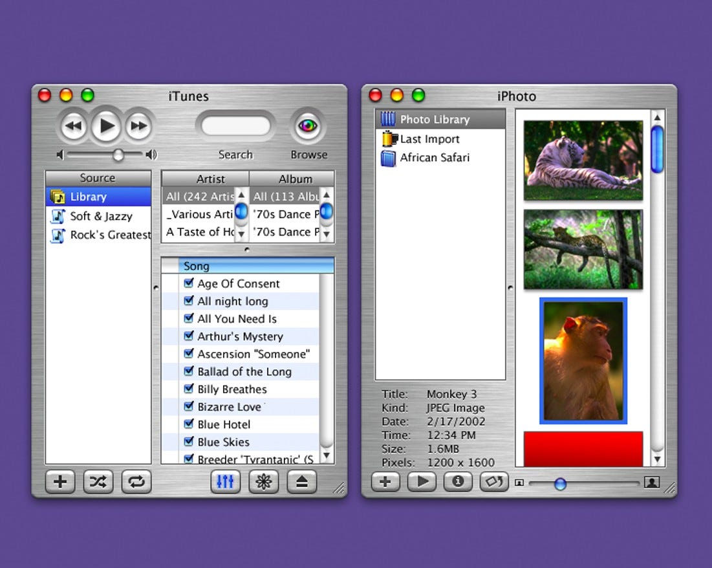This screenshot has width=712, height=568.
Task: Click the song list scroll down arrow
Action: click(327, 455)
